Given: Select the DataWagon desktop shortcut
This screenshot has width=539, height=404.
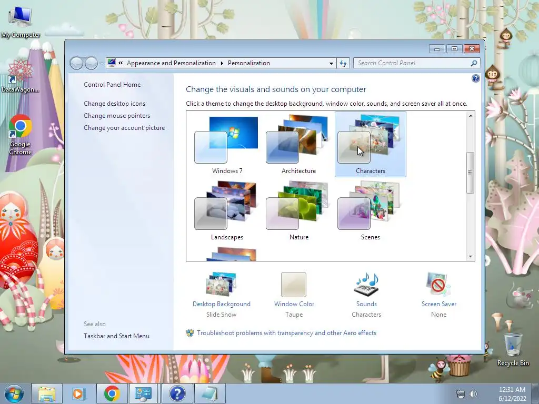Looking at the screenshot, I should [x=21, y=76].
